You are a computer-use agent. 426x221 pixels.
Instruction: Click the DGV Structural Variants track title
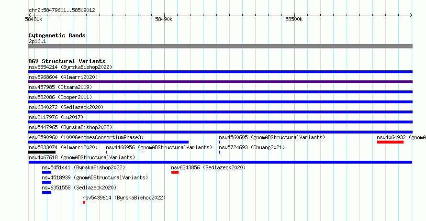pos(67,61)
